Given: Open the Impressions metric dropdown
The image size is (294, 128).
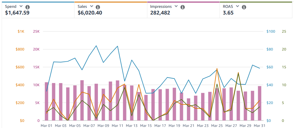Looking at the screenshot, I should [x=176, y=6].
